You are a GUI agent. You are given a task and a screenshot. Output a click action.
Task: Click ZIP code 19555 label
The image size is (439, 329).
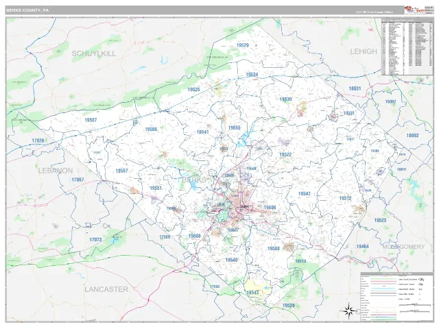234,127
